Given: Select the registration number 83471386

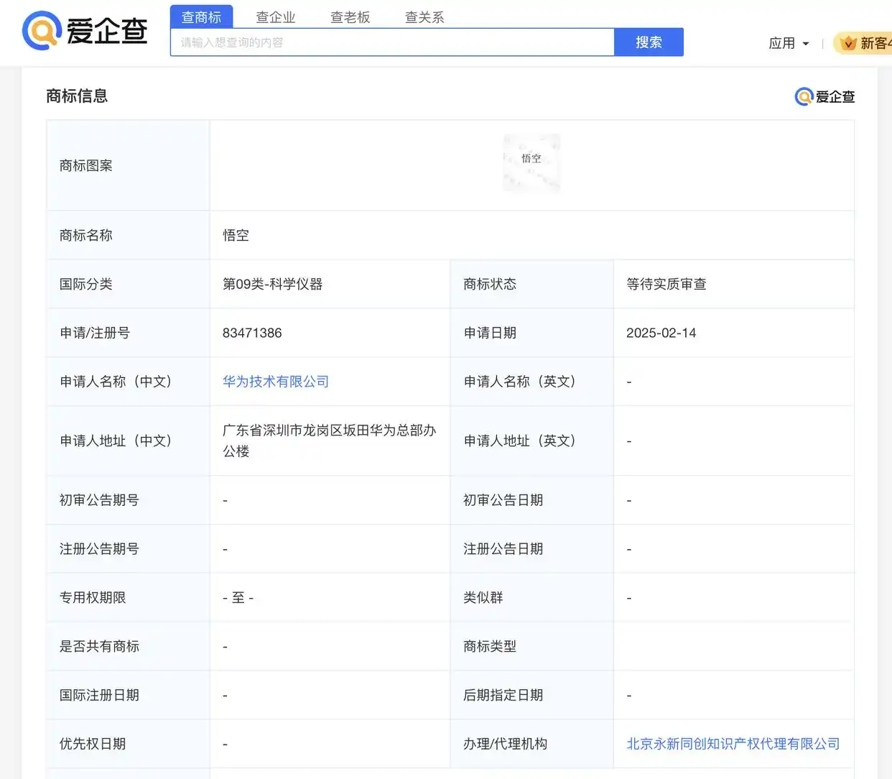Looking at the screenshot, I should [252, 333].
